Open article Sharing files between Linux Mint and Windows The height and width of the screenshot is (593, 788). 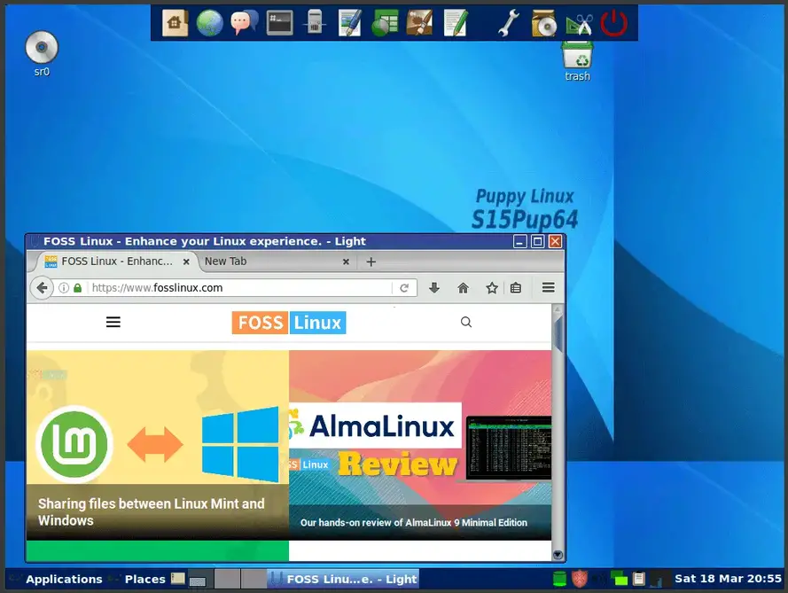pyautogui.click(x=152, y=512)
